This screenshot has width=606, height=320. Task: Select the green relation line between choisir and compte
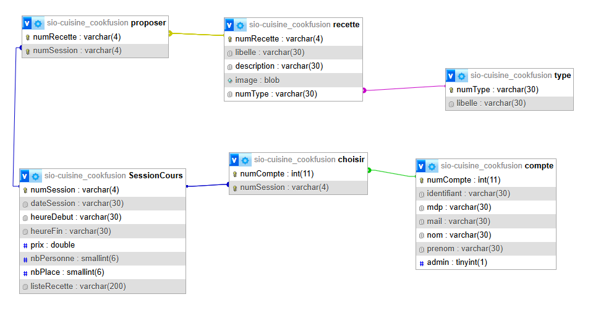point(392,173)
